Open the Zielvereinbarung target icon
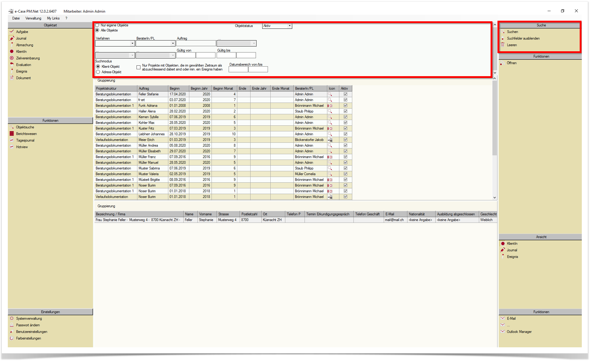The width and height of the screenshot is (592, 362). (x=12, y=58)
